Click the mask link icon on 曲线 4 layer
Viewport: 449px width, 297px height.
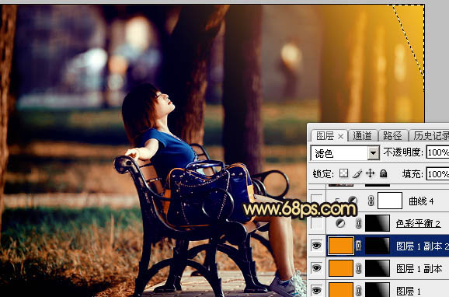coord(371,201)
